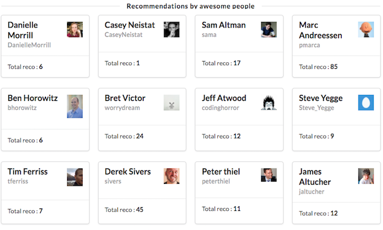Click Danielle Morrill's profile photo

[x=75, y=29]
